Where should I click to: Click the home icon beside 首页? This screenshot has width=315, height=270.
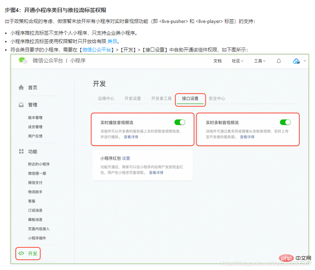point(21,87)
